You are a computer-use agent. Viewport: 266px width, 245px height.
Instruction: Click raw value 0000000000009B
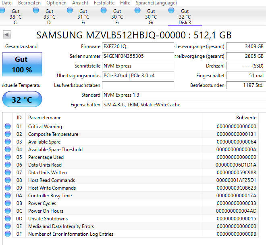tap(237, 234)
